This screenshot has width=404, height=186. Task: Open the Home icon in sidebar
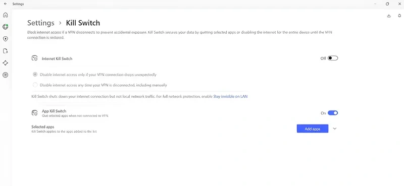tap(5, 15)
